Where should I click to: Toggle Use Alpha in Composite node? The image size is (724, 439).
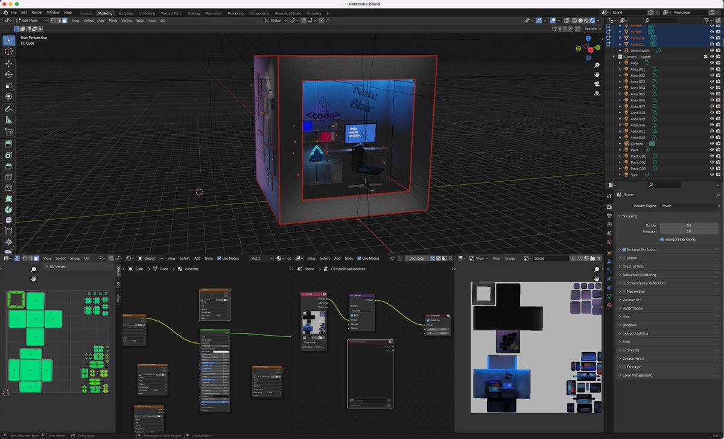click(429, 321)
